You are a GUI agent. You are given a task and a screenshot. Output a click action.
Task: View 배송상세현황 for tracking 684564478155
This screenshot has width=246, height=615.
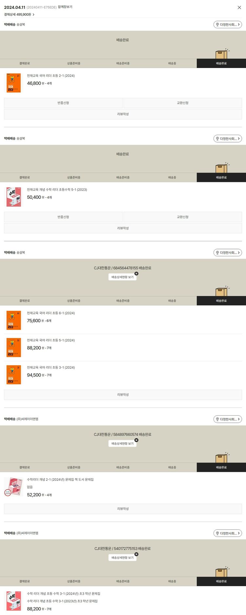(x=122, y=277)
